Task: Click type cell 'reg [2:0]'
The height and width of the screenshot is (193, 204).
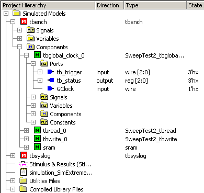Action: (137, 81)
